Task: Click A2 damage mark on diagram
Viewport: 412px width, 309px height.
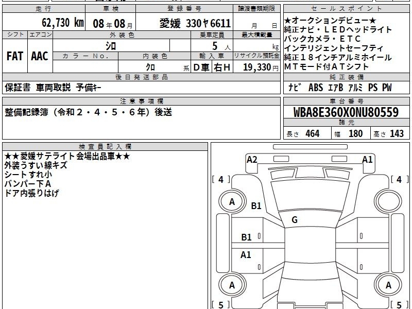Action: click(252, 160)
